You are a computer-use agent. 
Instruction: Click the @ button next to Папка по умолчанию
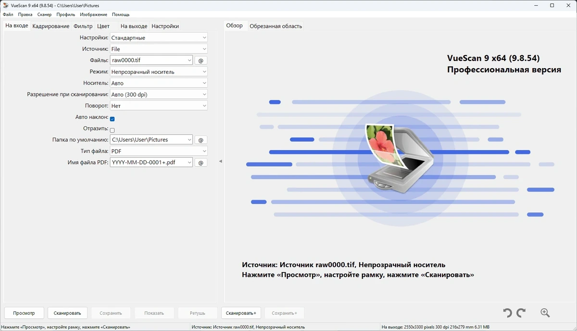point(201,140)
